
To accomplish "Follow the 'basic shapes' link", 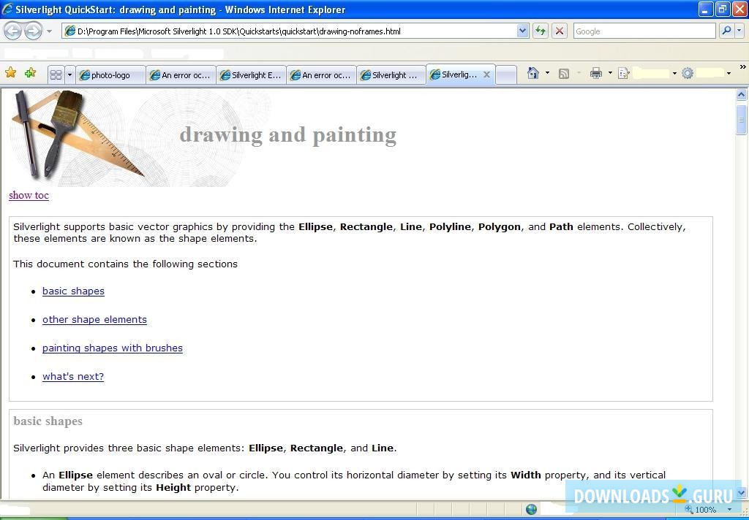I will pyautogui.click(x=73, y=291).
